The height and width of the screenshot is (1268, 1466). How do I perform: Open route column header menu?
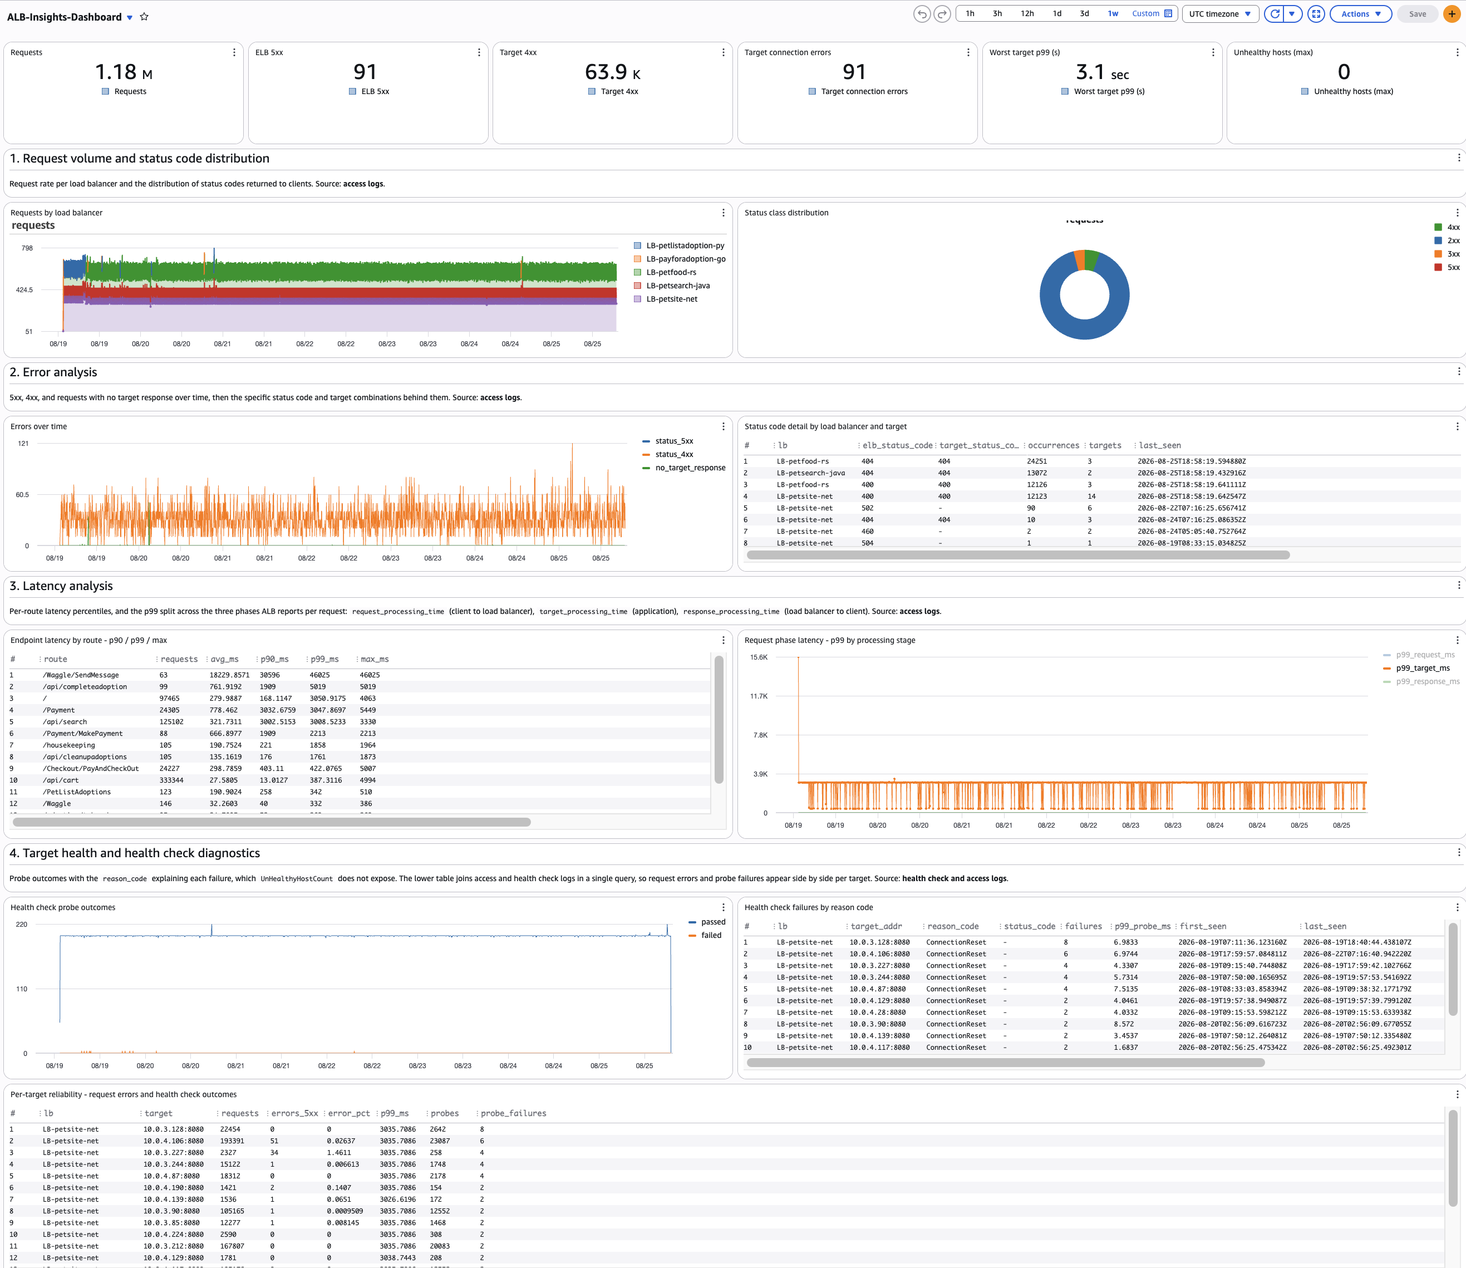(x=40, y=660)
